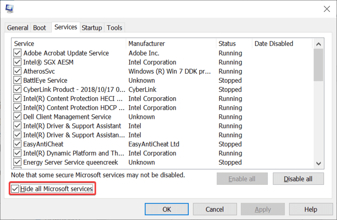Image resolution: width=337 pixels, height=220 pixels.
Task: Toggle CyberLink Product service checkbox
Action: point(18,89)
